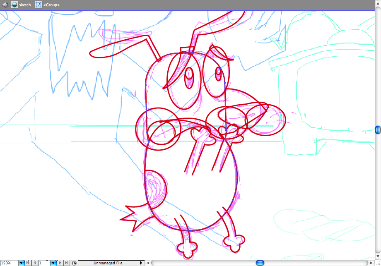
Task: Go to the last artboard
Action: pos(66,263)
